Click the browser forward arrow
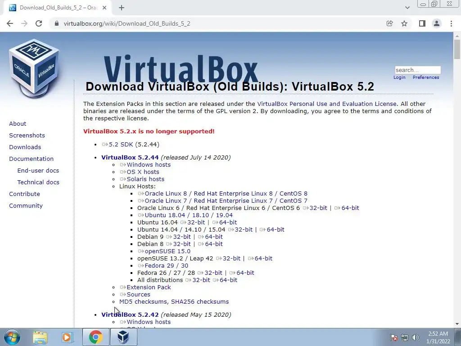461x346 pixels. [24, 23]
